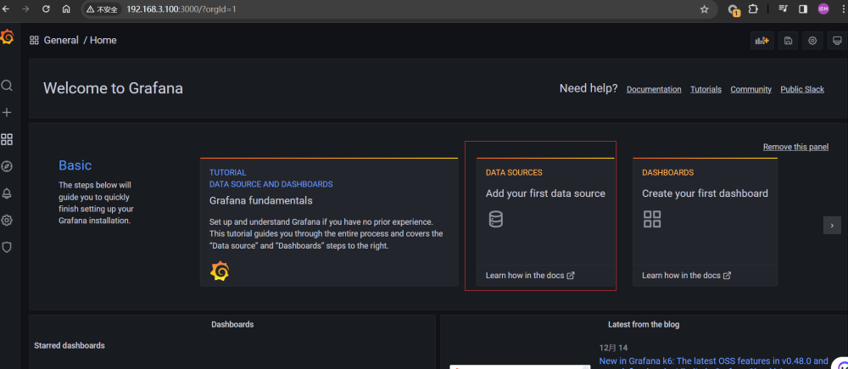Image resolution: width=848 pixels, height=369 pixels.
Task: Click the Grafana logo in tutorial card
Action: 220,271
